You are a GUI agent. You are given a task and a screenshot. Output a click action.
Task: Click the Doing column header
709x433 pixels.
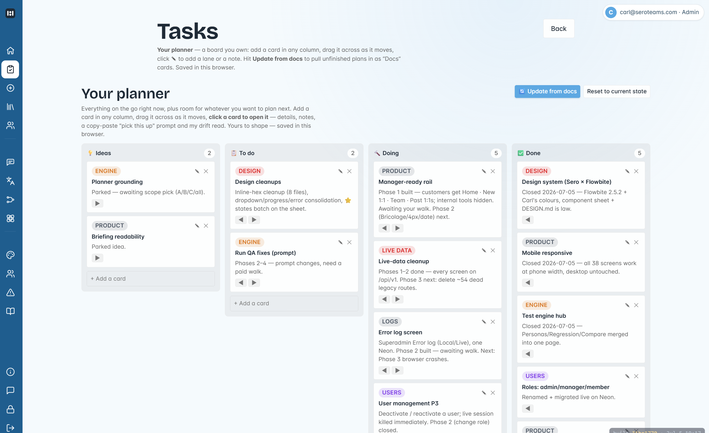437,153
